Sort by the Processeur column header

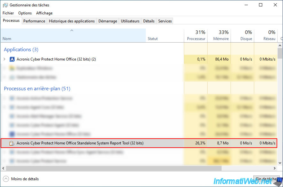[x=196, y=36]
